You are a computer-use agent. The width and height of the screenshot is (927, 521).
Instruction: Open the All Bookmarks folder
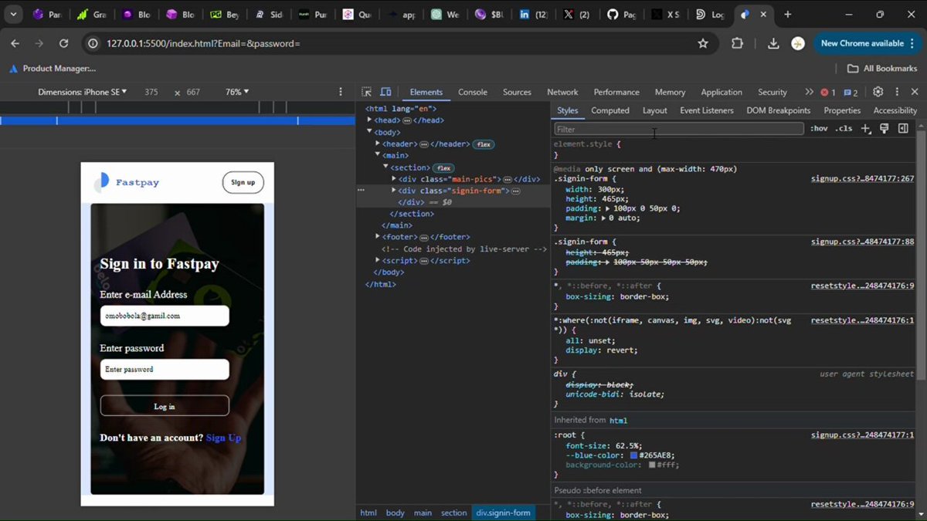[882, 68]
